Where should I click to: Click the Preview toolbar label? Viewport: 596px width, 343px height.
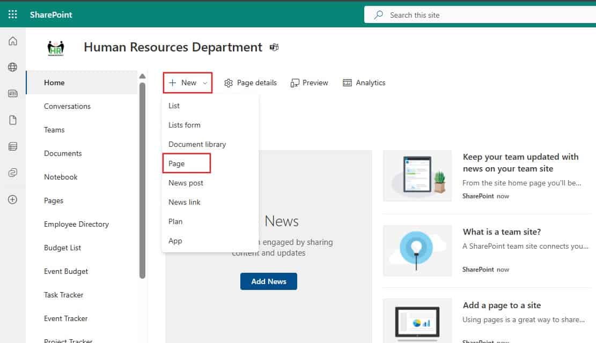[x=315, y=83]
